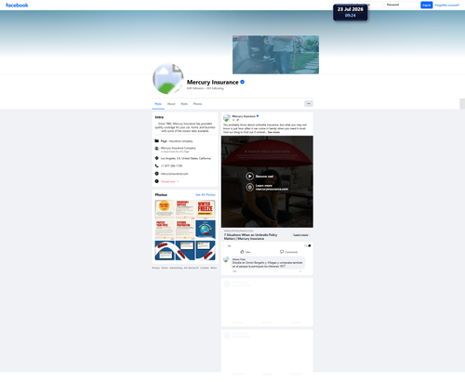
Task: Open the Protect Your Pipes photo thumbnail
Action: coord(165,230)
